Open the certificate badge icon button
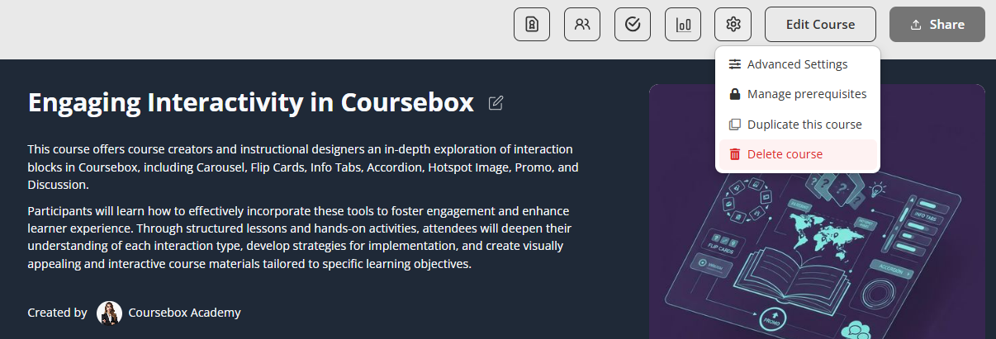Viewport: 996px width, 339px height. click(x=532, y=25)
